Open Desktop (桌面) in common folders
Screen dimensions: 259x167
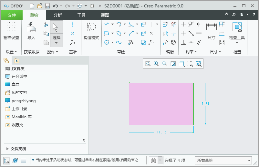point(16,85)
